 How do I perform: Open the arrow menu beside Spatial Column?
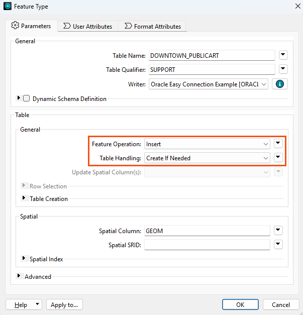[x=278, y=231]
